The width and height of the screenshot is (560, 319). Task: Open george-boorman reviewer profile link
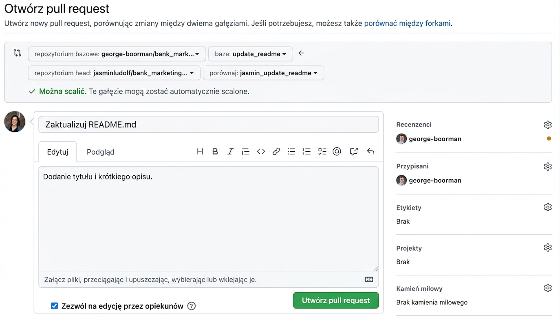pos(435,139)
